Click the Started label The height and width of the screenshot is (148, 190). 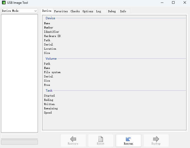coord(49,96)
